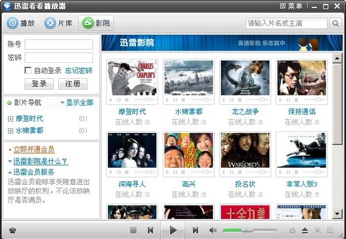Click the main play button

(x=173, y=230)
